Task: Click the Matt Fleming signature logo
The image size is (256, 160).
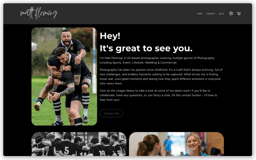Action: 39,13
